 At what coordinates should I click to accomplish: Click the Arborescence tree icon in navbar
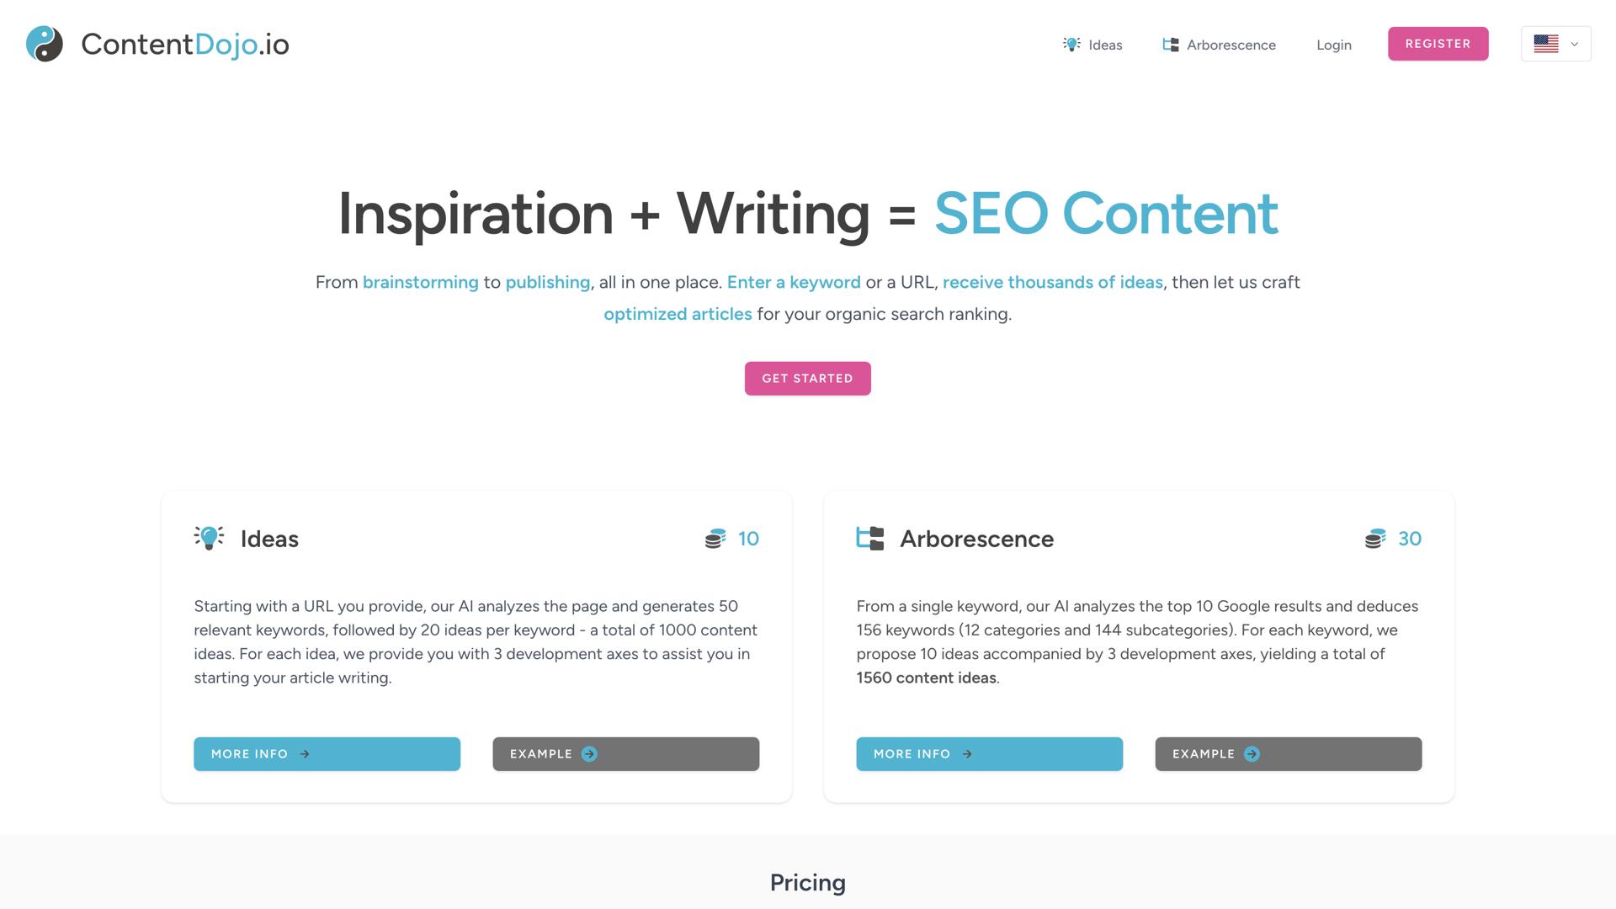pyautogui.click(x=1170, y=44)
